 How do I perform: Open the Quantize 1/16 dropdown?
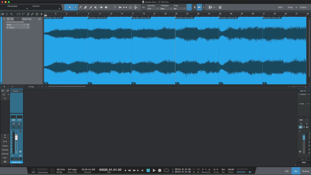point(153,9)
